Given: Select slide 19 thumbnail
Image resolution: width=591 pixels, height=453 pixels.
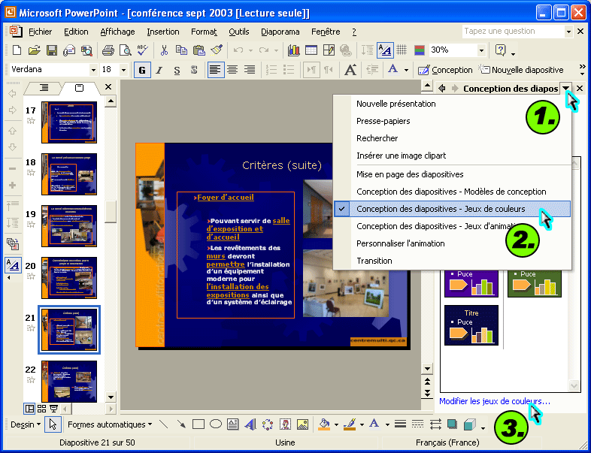Looking at the screenshot, I should [x=69, y=226].
